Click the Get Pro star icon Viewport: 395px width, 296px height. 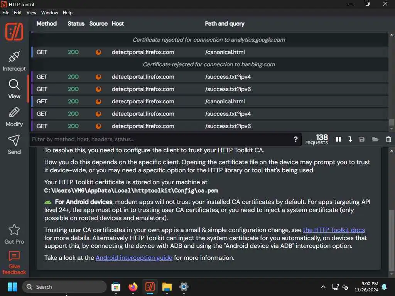[x=14, y=230]
